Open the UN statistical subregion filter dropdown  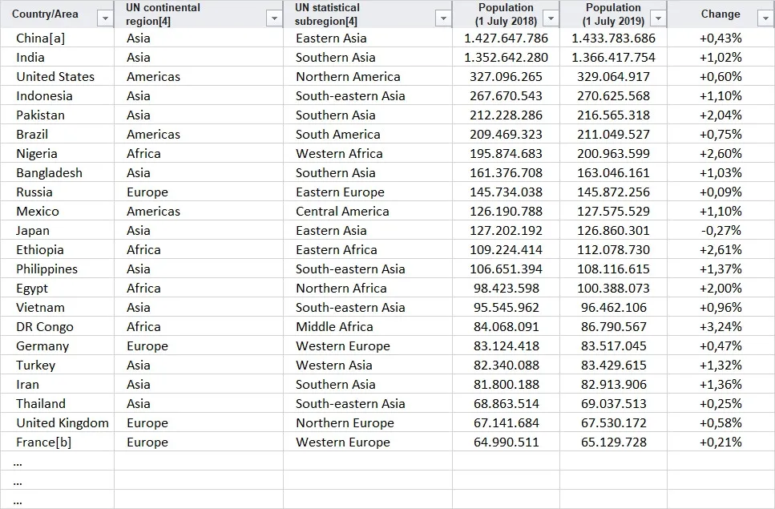click(x=442, y=18)
